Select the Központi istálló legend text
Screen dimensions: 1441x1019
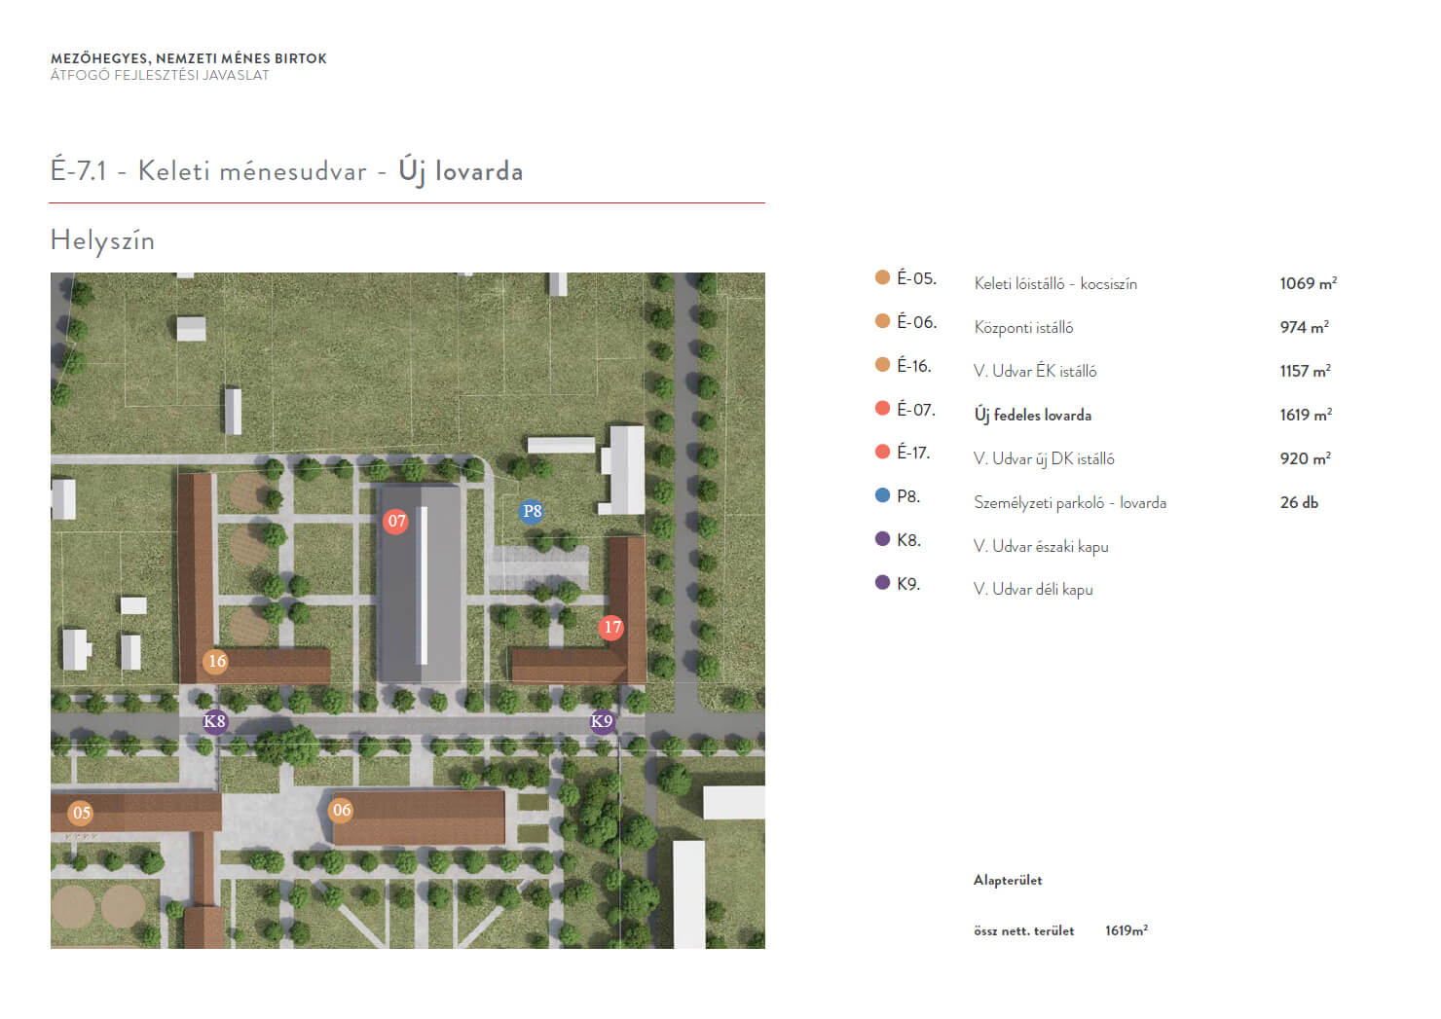click(x=1023, y=328)
